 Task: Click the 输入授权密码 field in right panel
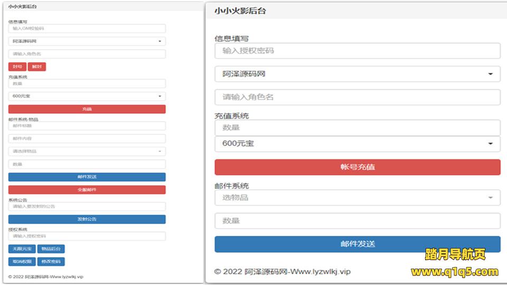click(357, 51)
